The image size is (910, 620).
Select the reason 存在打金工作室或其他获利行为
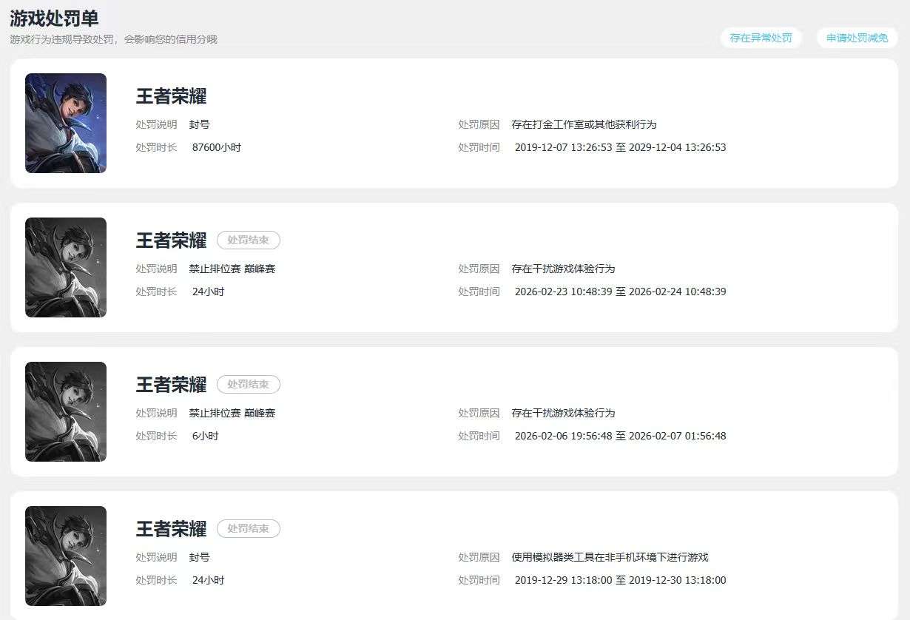click(584, 124)
